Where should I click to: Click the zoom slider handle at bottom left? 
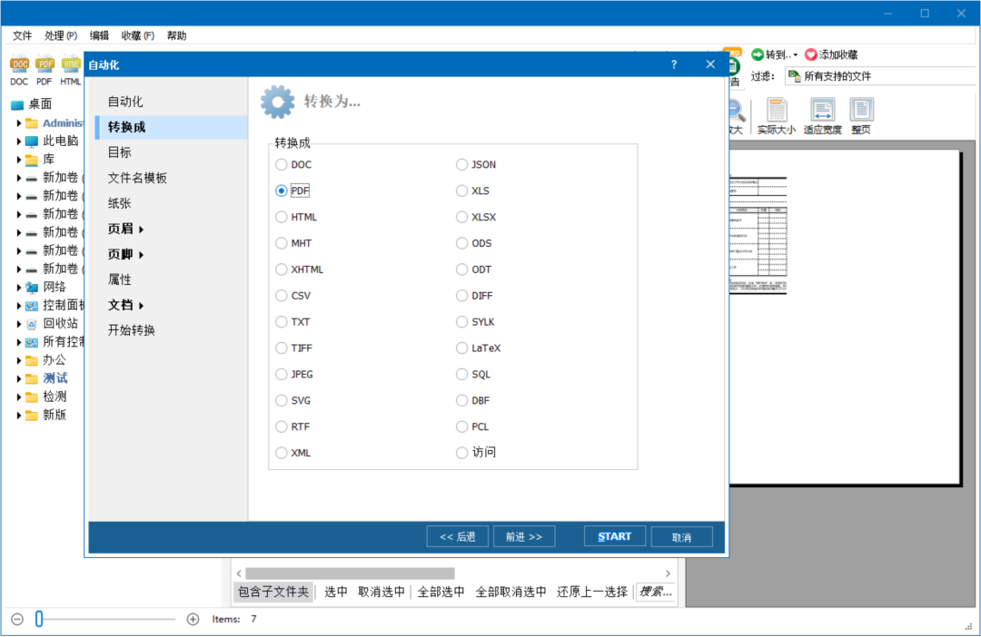(39, 619)
